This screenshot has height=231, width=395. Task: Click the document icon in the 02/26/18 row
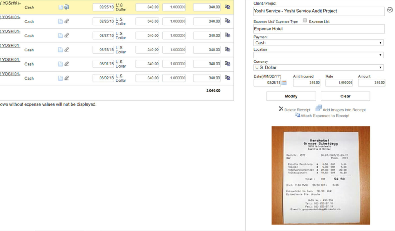[60, 21]
